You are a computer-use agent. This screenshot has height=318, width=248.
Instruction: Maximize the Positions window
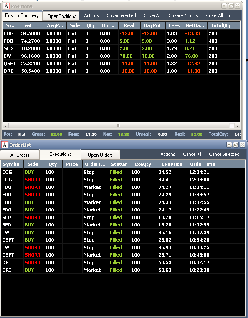point(231,6)
